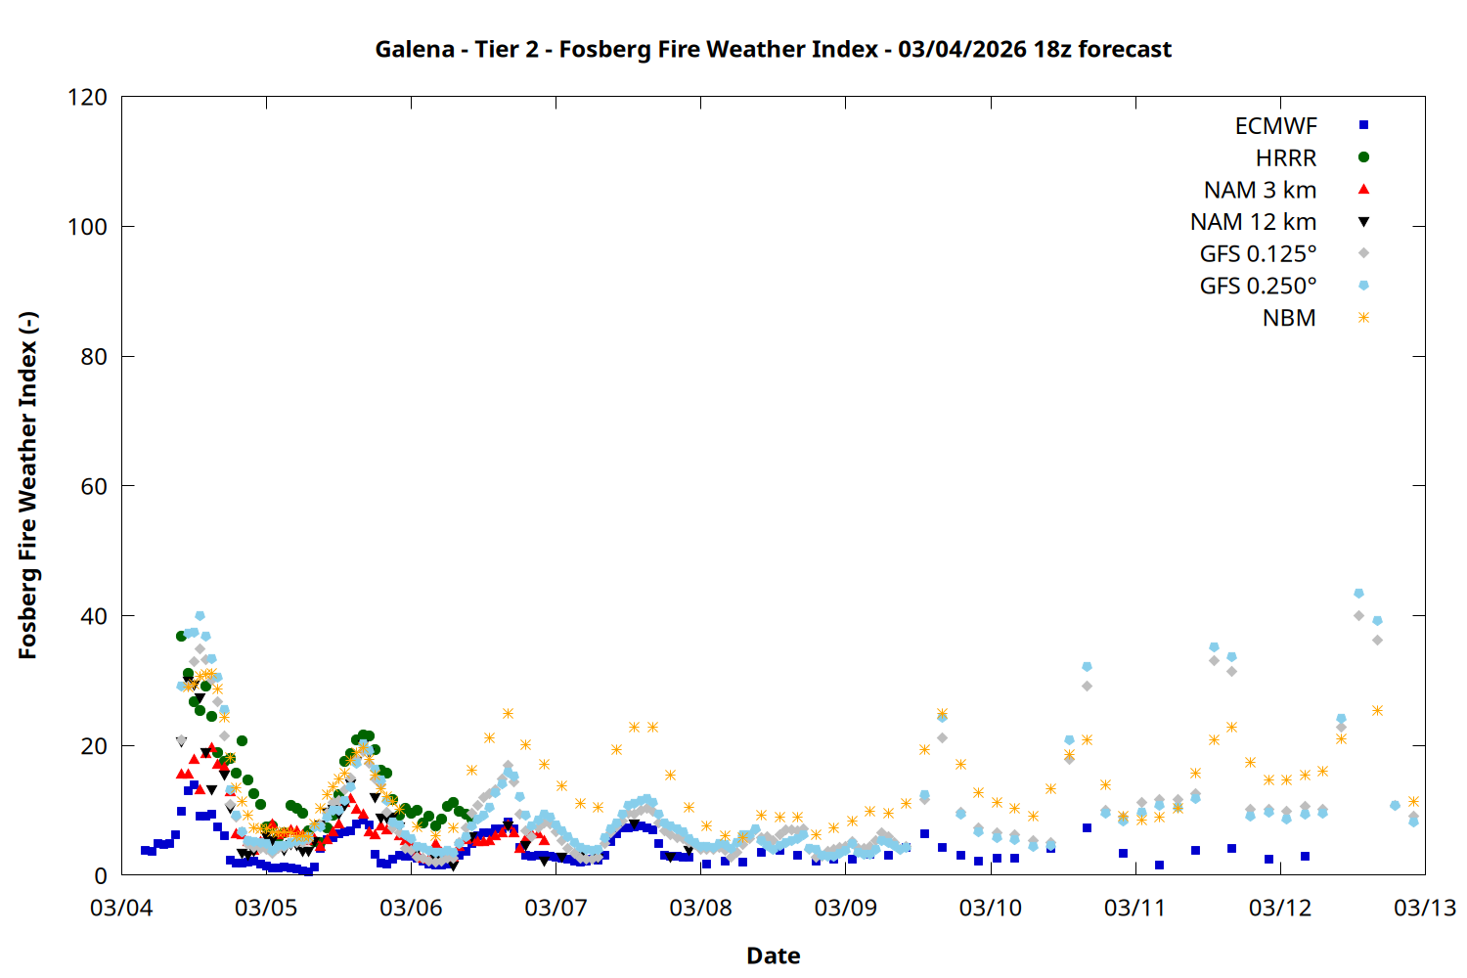Click the 03/13 date tick label
Screen dimensions: 1467x978
click(1424, 908)
